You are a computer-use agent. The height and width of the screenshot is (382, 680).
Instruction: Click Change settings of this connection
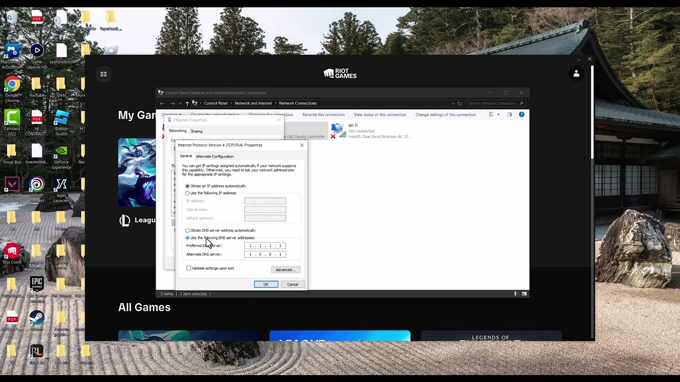[446, 115]
